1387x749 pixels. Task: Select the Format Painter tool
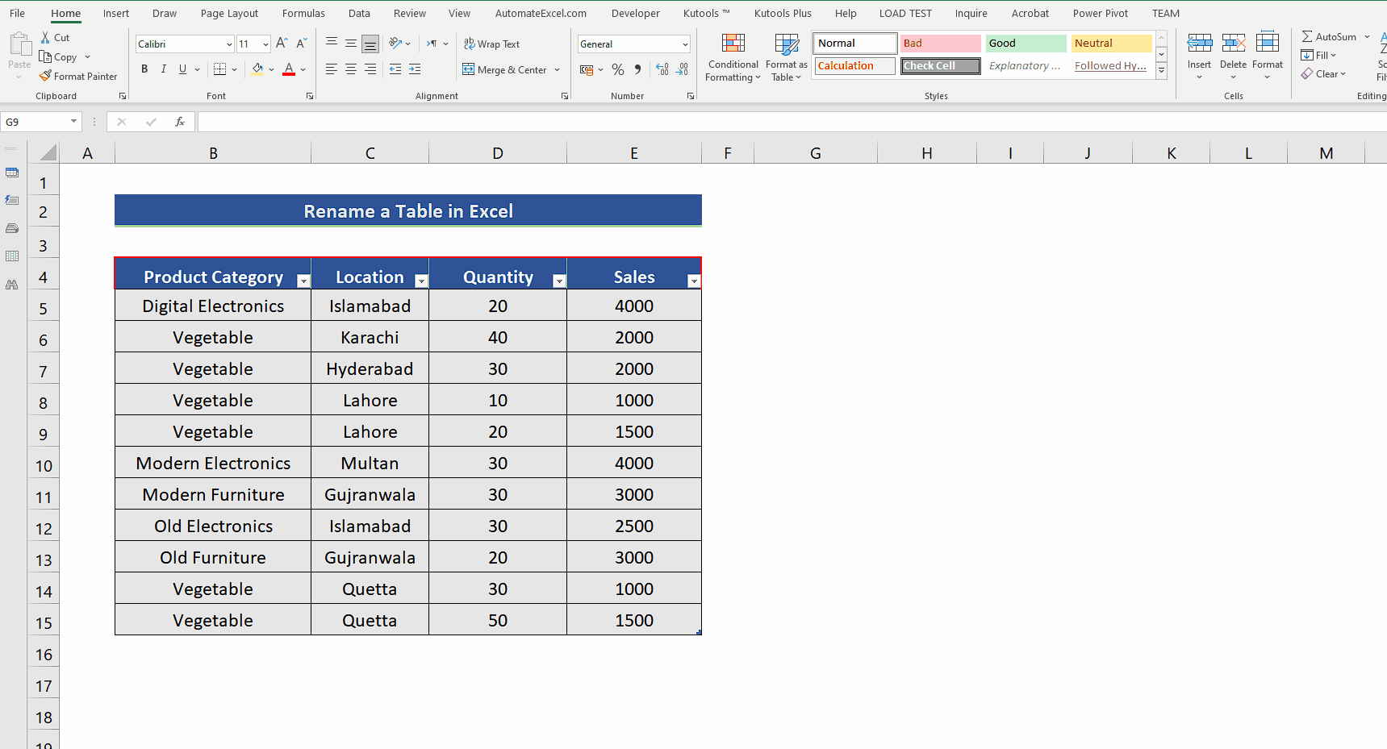click(78, 76)
